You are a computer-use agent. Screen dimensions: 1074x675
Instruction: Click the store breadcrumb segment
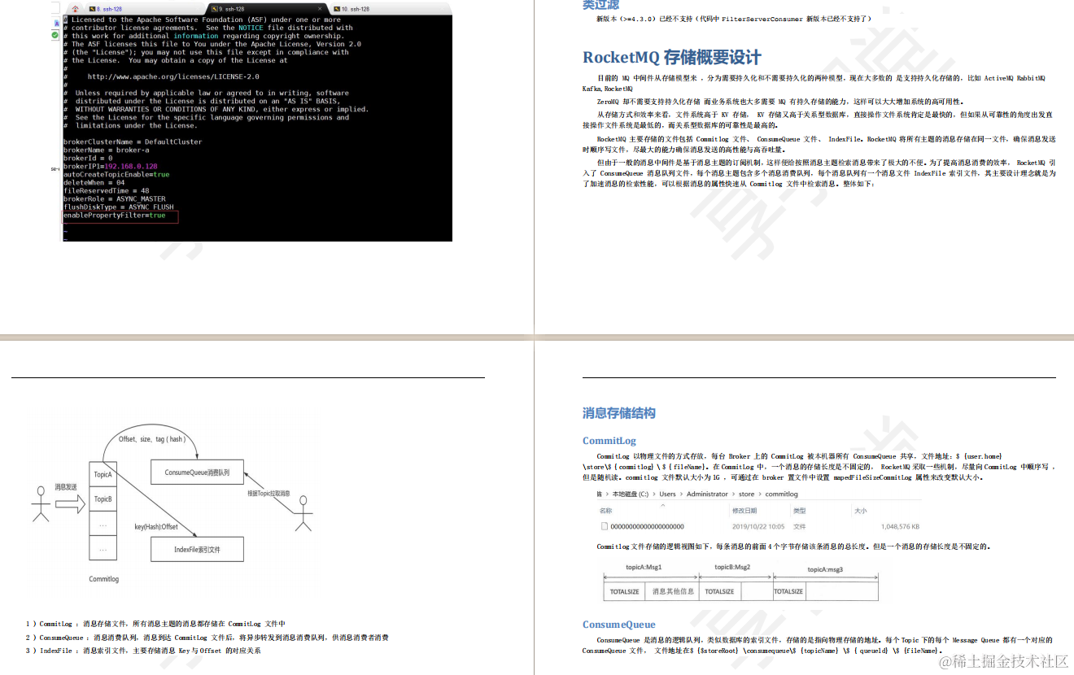(747, 494)
